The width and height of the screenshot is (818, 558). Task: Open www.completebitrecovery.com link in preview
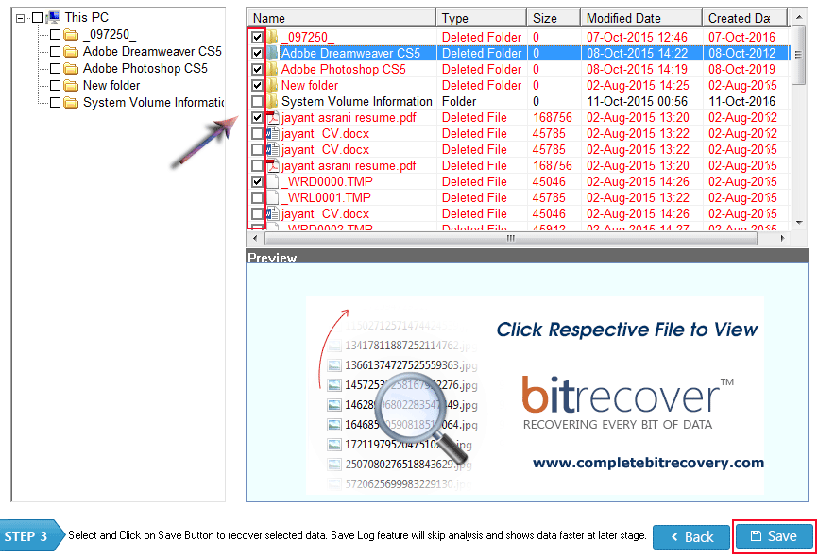pyautogui.click(x=648, y=463)
